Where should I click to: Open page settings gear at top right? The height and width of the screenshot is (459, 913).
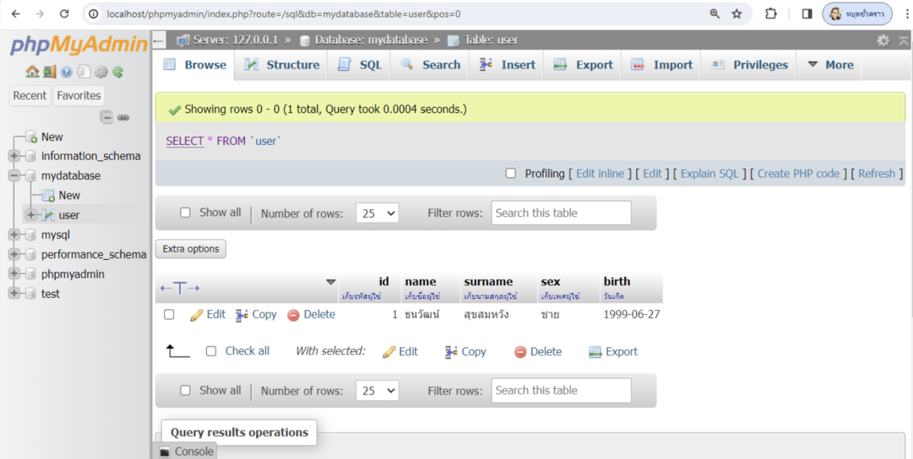coord(883,41)
